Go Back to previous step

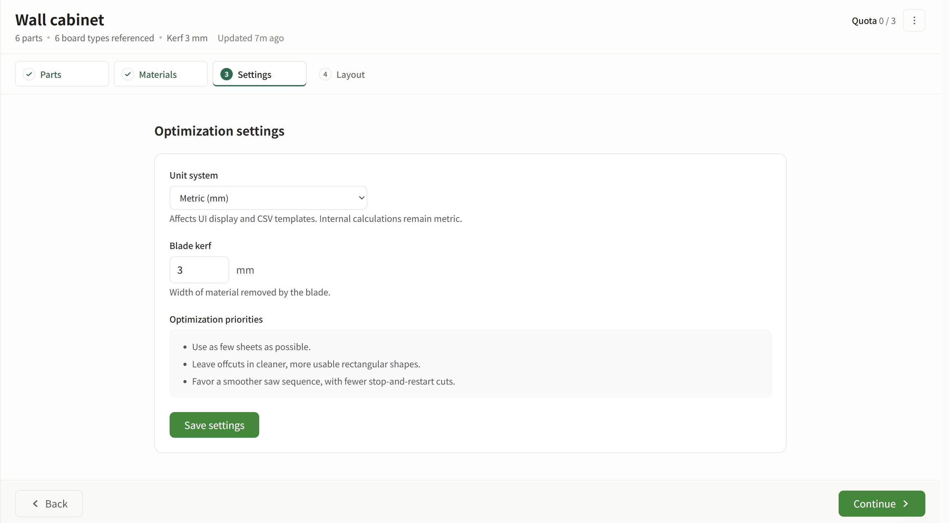(49, 504)
